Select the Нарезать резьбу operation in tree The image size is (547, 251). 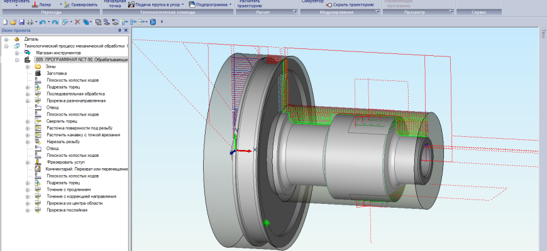[x=64, y=141]
